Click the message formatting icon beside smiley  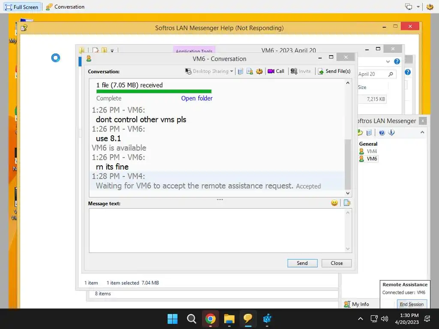347,203
